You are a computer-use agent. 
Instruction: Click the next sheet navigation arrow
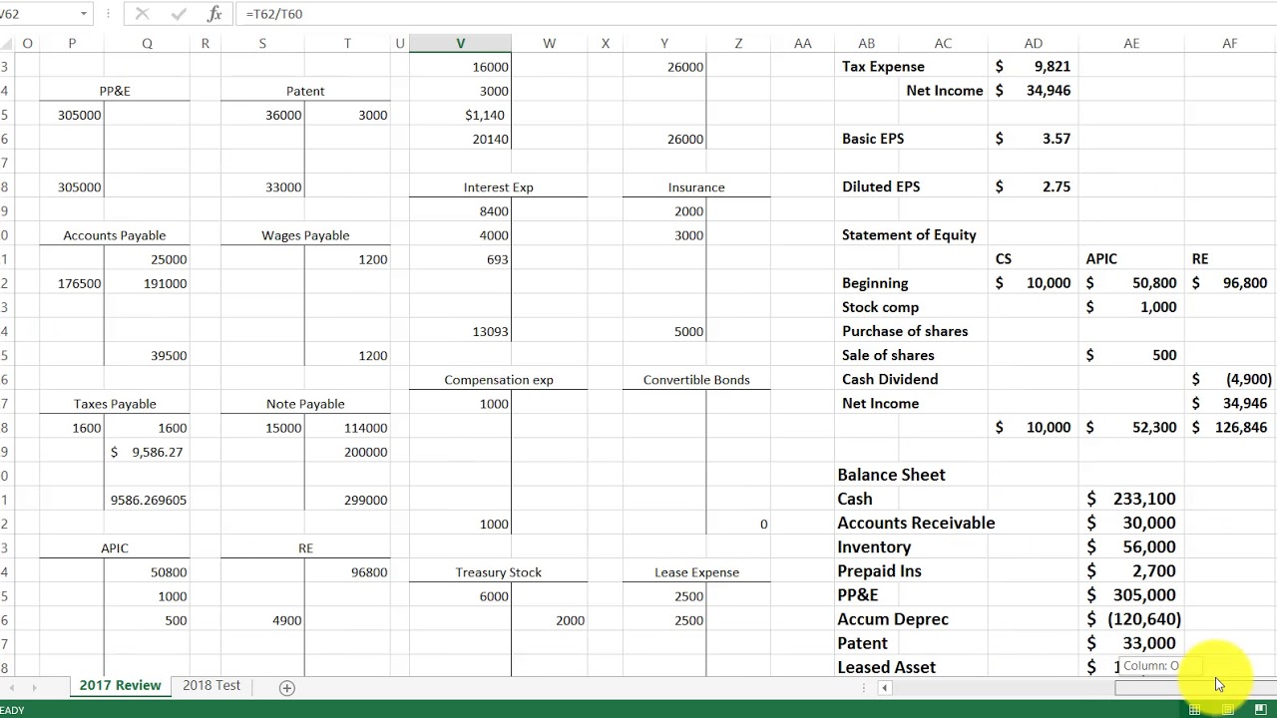[35, 687]
